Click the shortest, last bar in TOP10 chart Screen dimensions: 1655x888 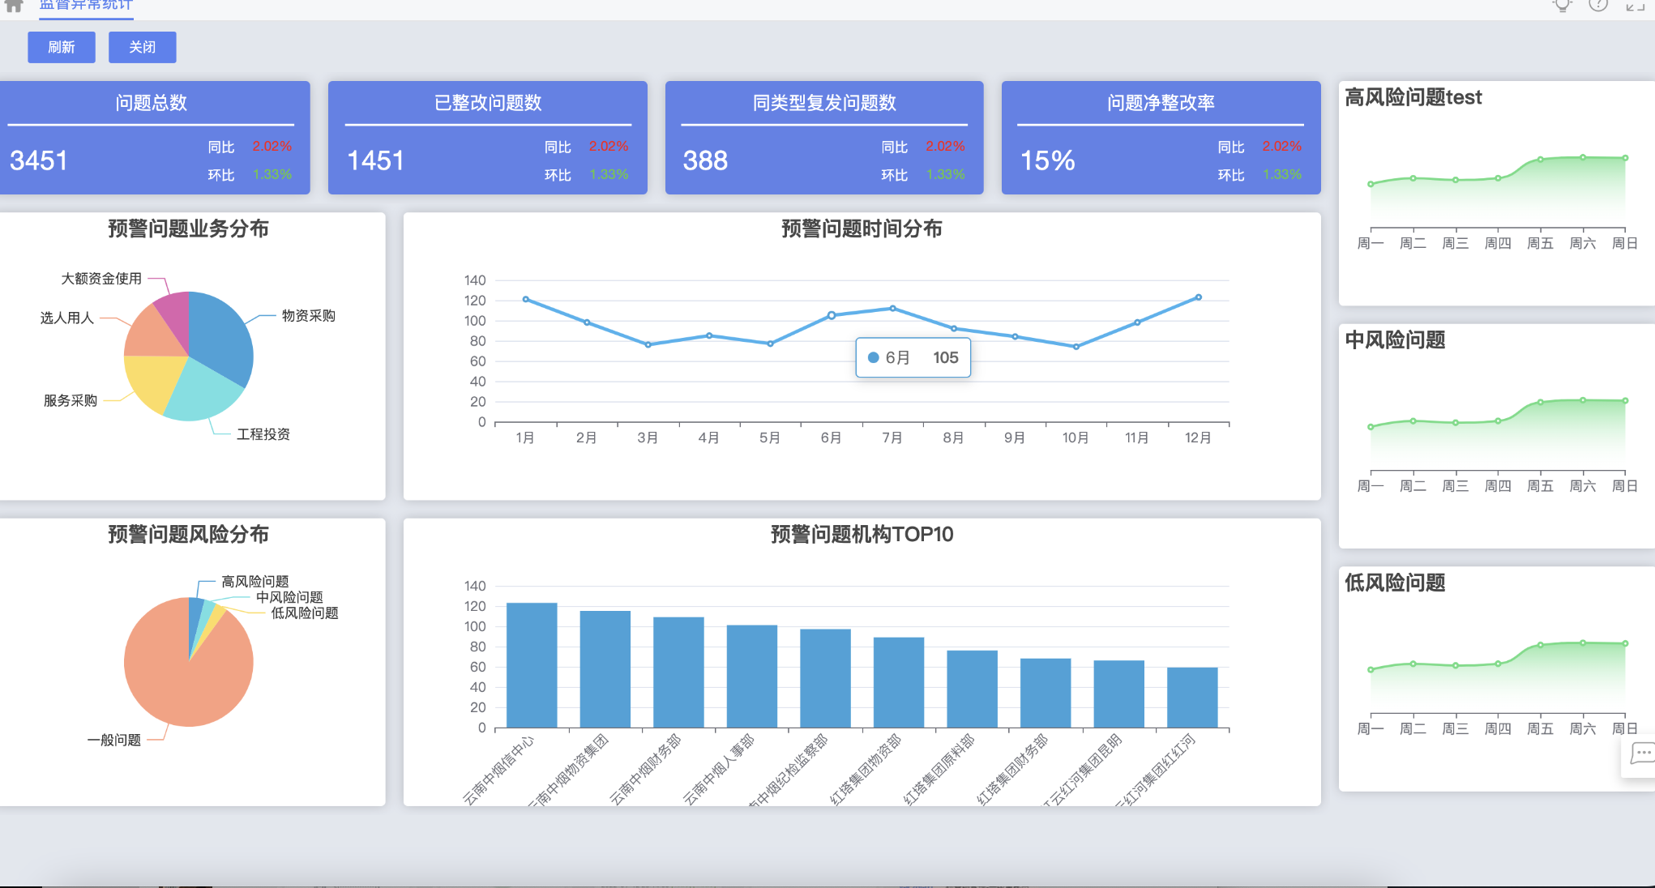click(1192, 698)
